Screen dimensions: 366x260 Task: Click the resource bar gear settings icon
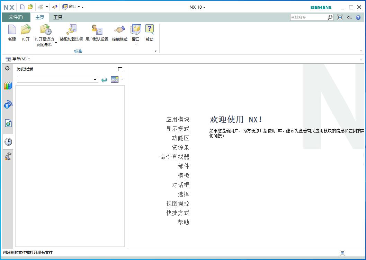click(x=7, y=68)
